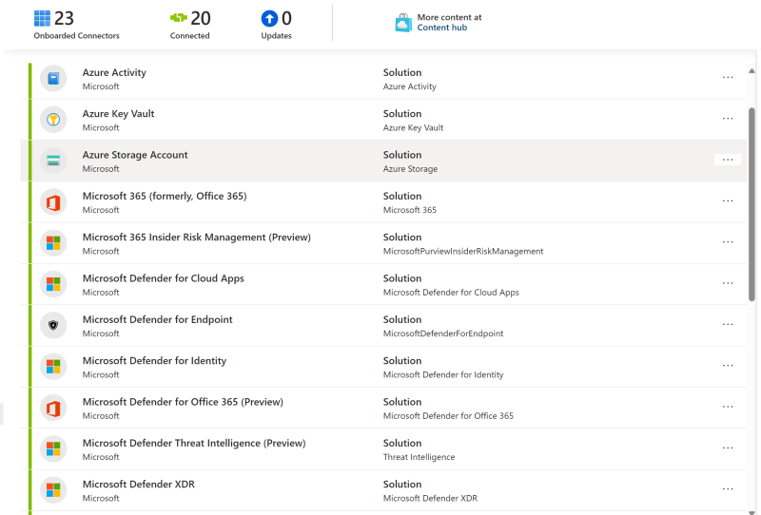Click Defender for Endpoint shield icon
This screenshot has width=761, height=515.
point(53,325)
